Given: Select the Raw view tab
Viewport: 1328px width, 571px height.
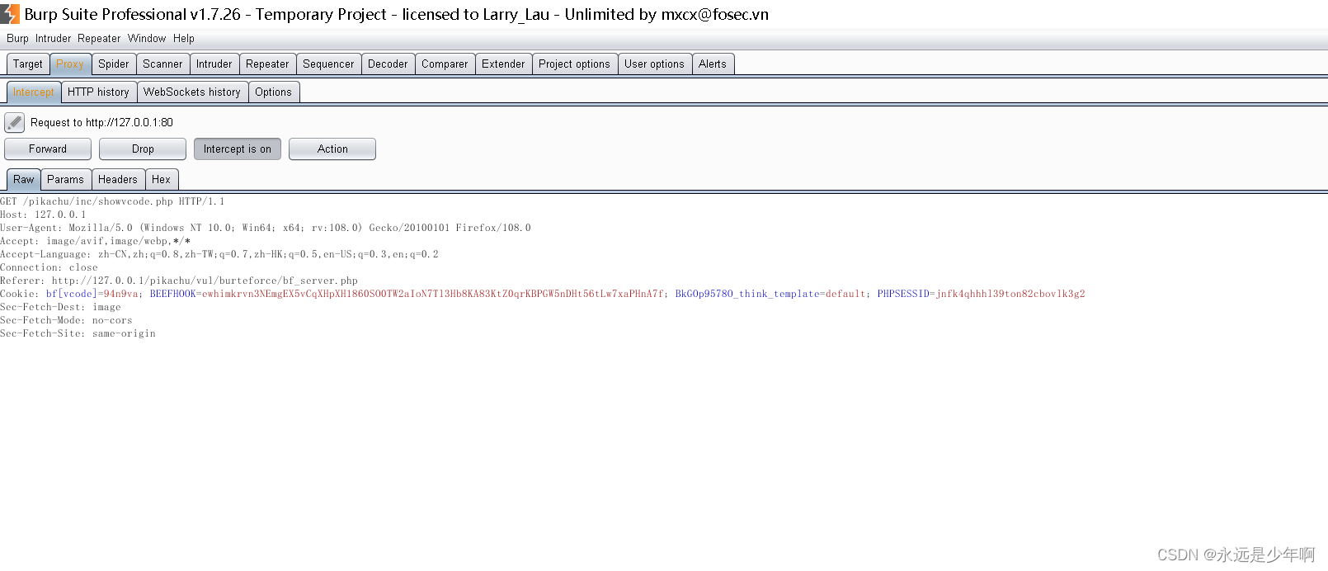Looking at the screenshot, I should [24, 180].
